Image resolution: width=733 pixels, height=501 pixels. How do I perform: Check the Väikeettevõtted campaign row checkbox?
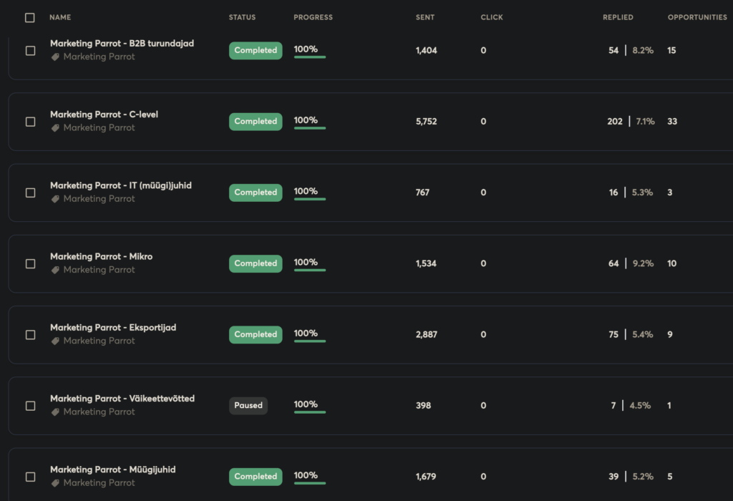(30, 406)
